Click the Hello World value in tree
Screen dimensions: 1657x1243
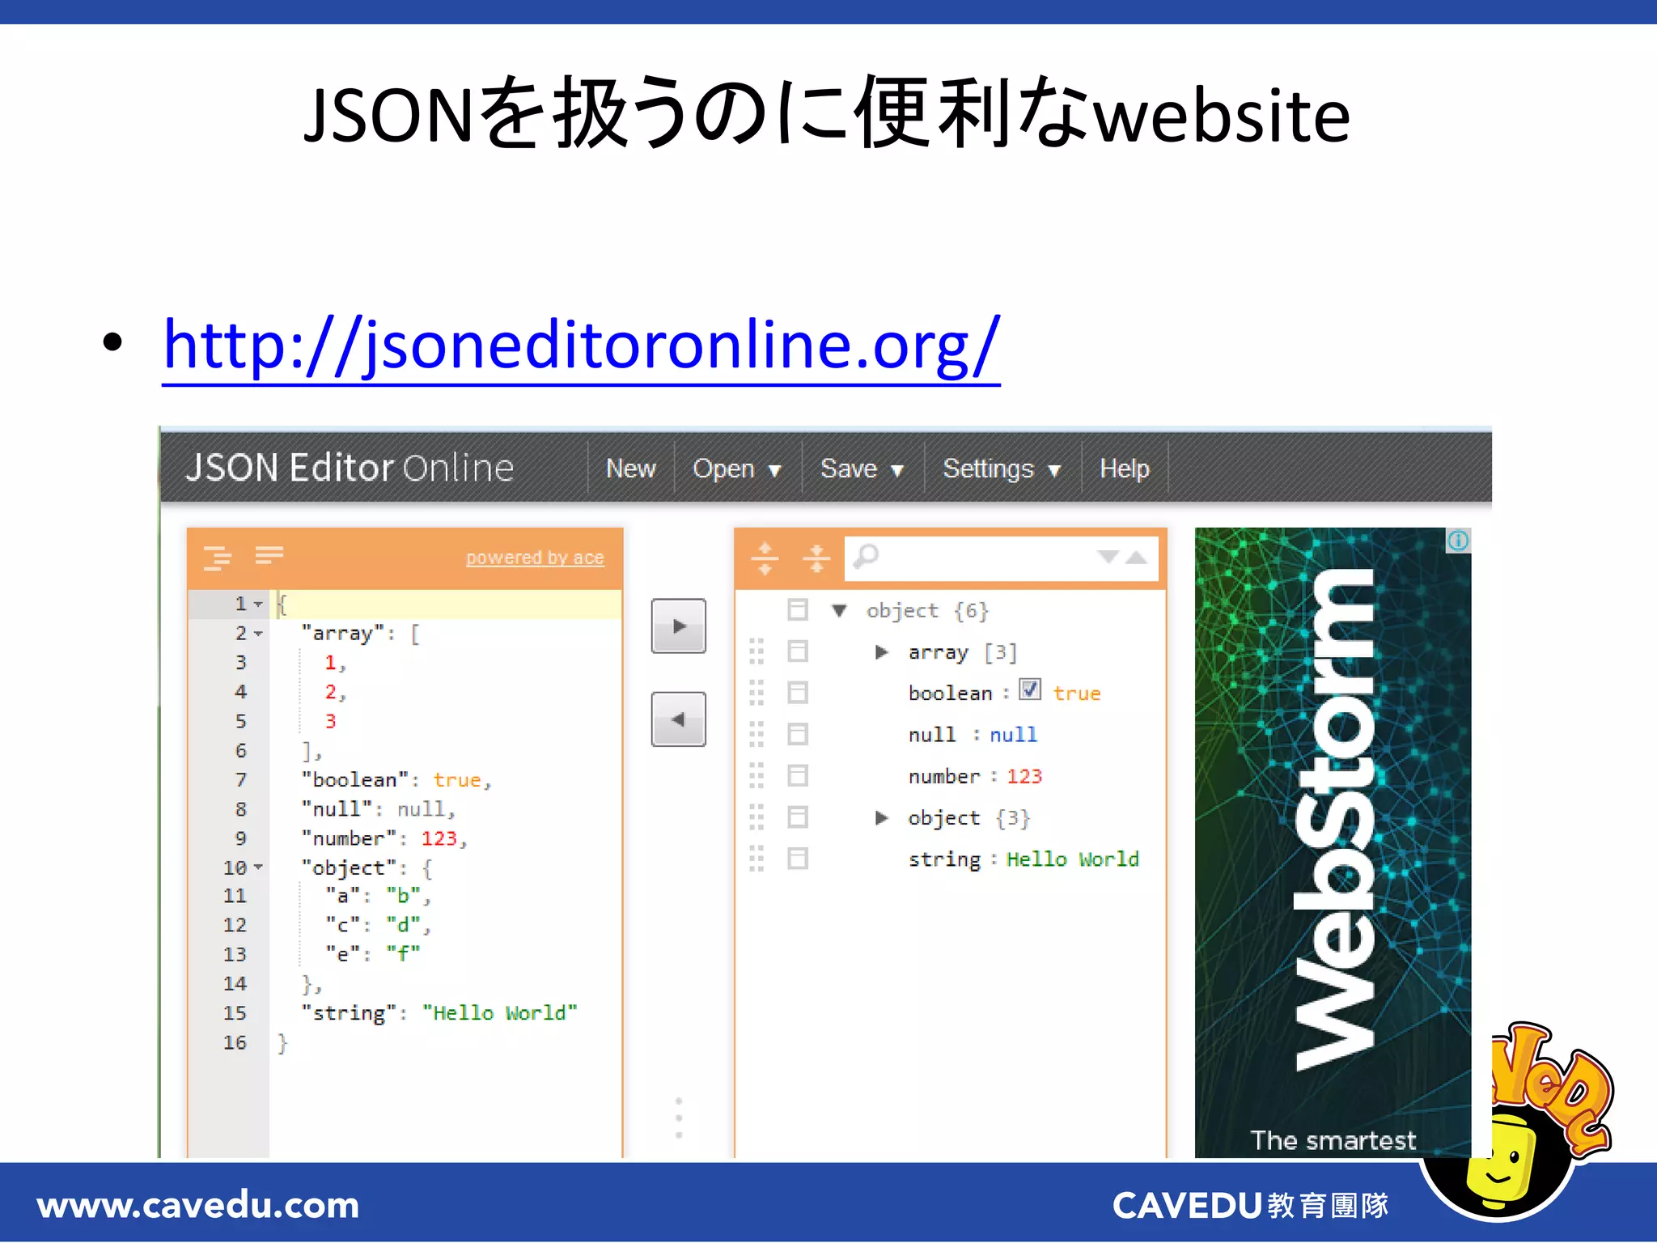click(1073, 859)
